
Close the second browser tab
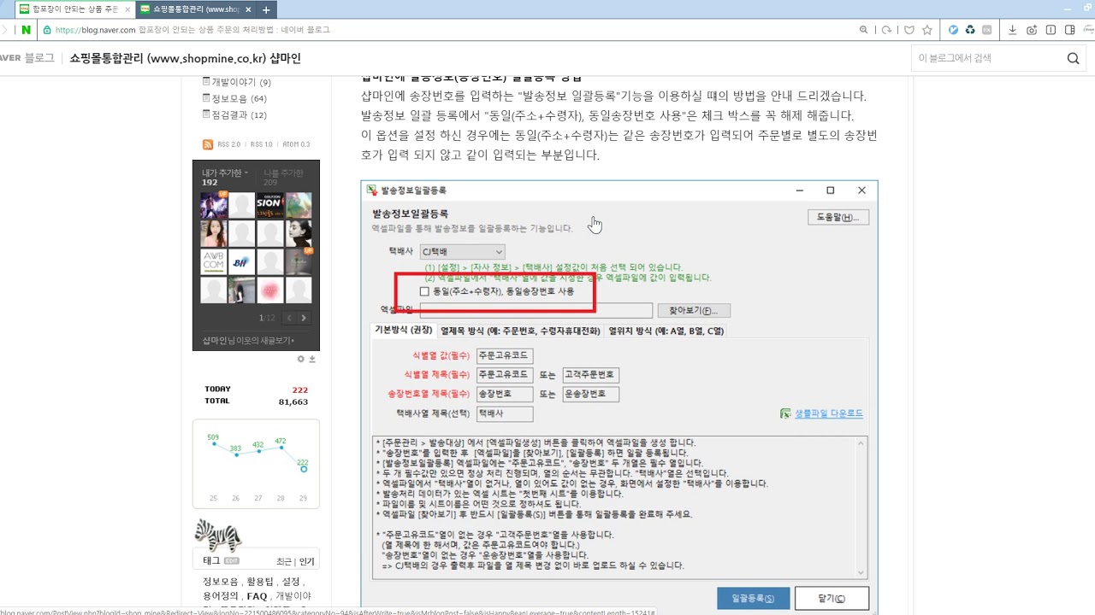coord(247,9)
